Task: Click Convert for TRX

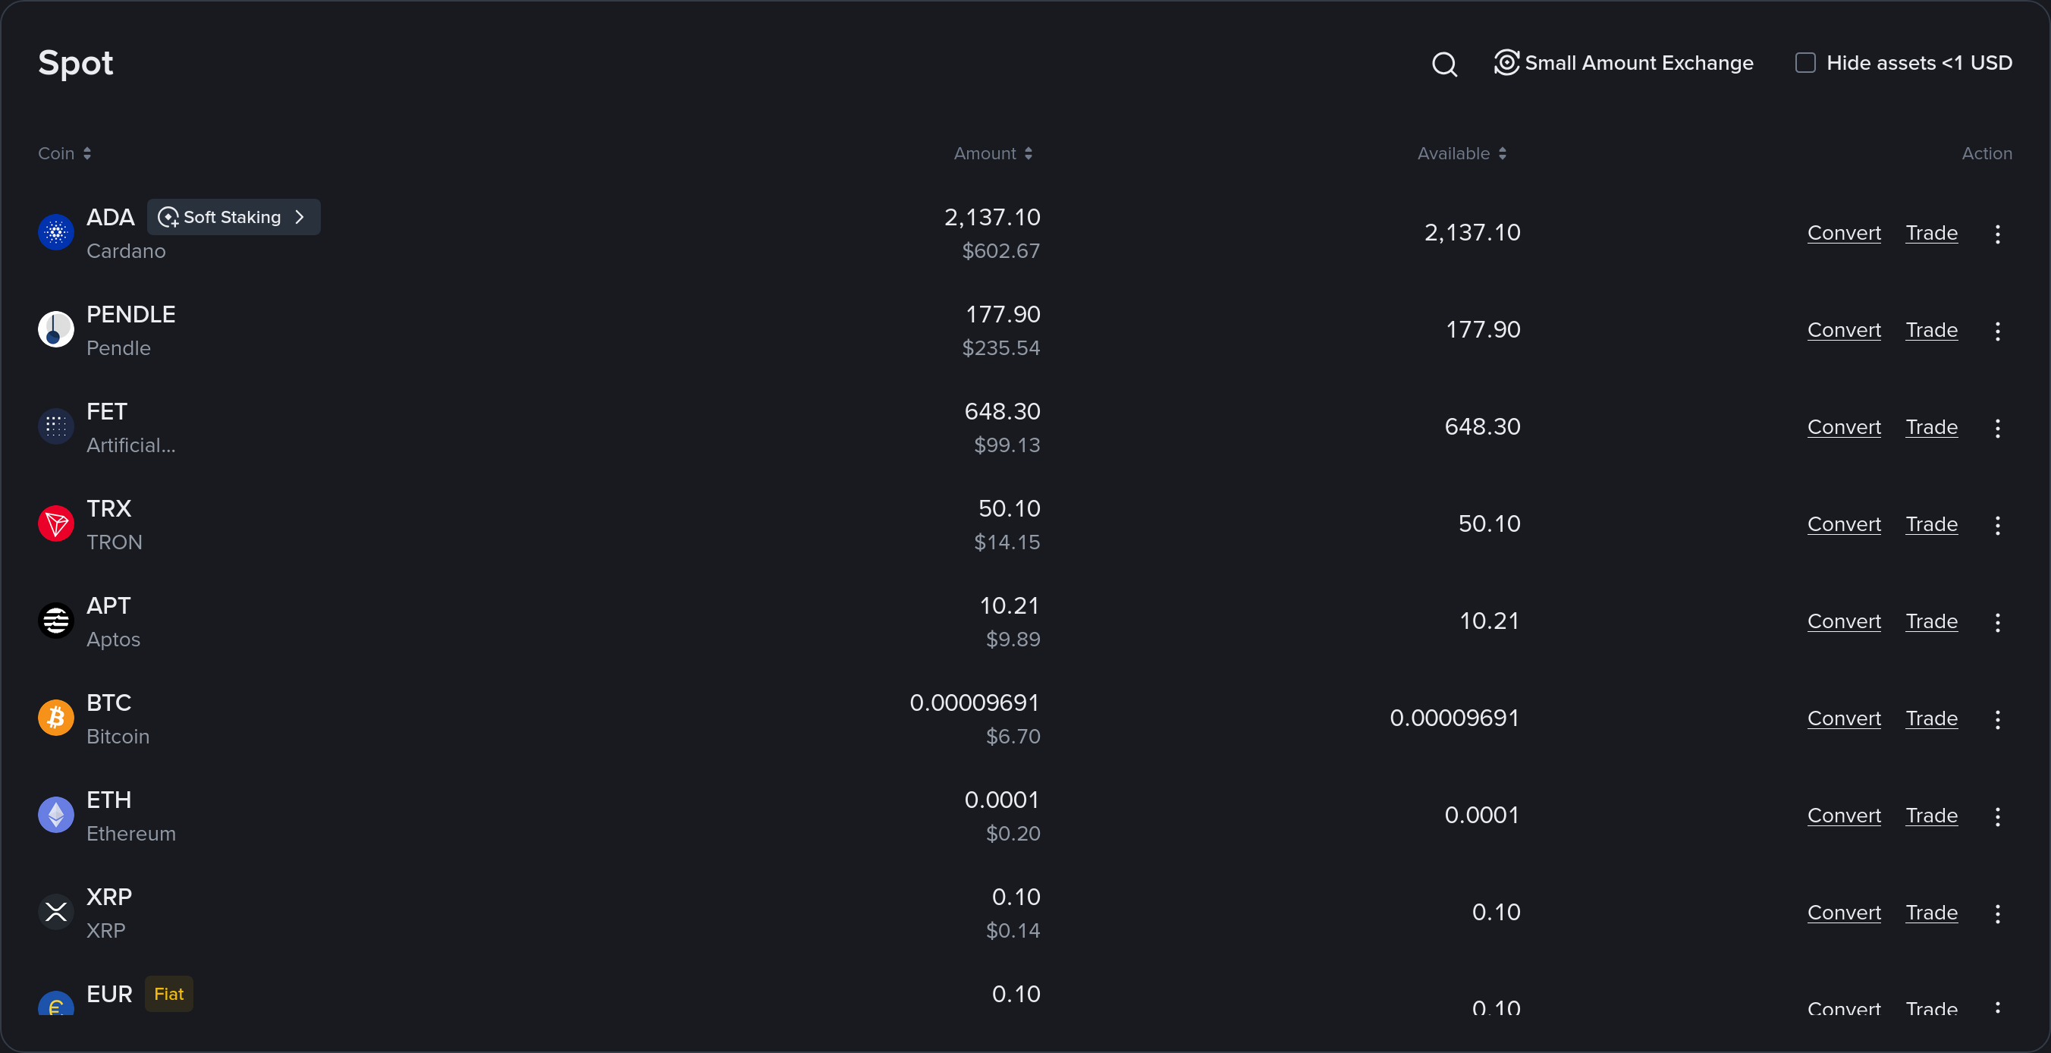Action: pos(1844,524)
